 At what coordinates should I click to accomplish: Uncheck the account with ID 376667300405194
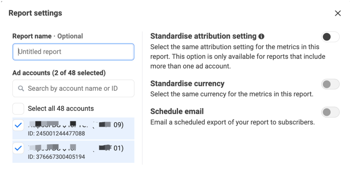[18, 148]
